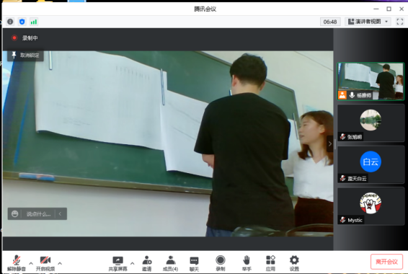Click the main speaker video area

pyautogui.click(x=168, y=143)
